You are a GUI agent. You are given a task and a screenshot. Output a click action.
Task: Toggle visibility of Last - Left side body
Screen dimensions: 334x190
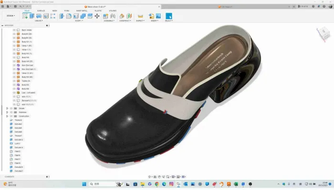pyautogui.click(x=14, y=93)
